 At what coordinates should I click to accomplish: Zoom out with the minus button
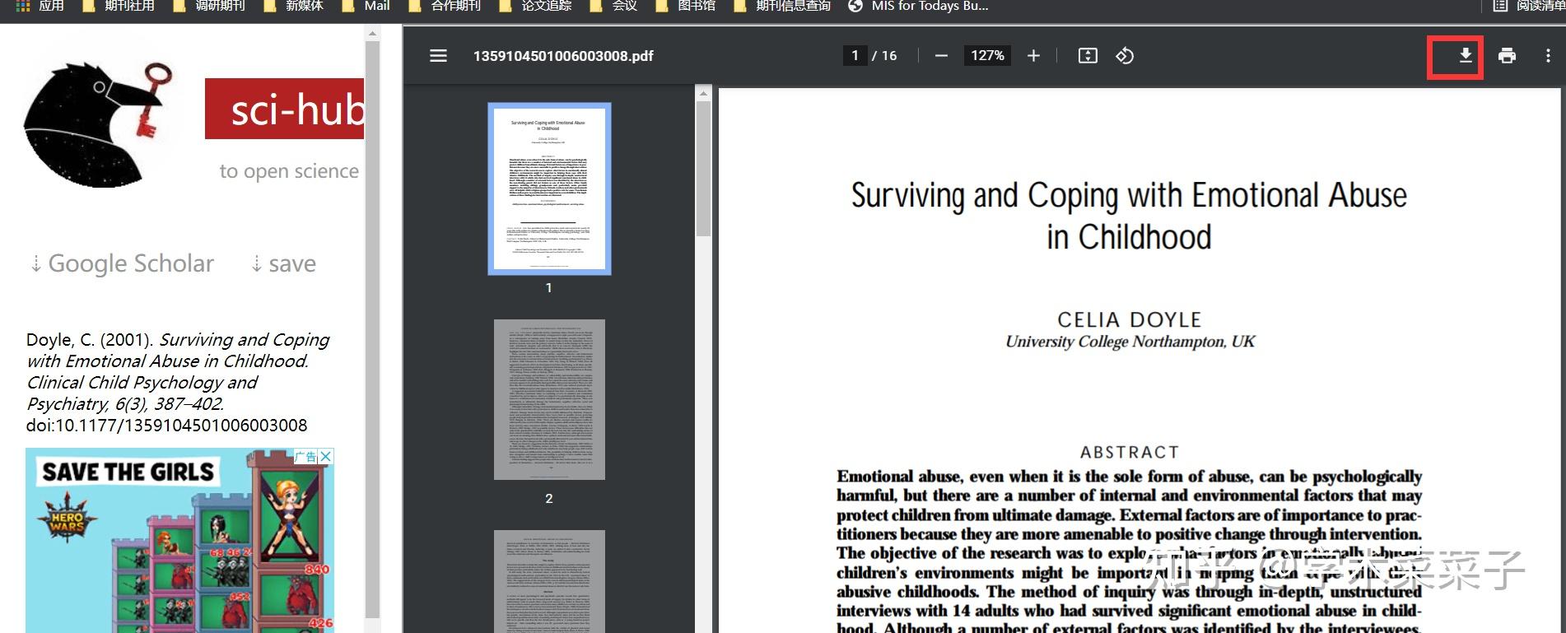click(941, 56)
